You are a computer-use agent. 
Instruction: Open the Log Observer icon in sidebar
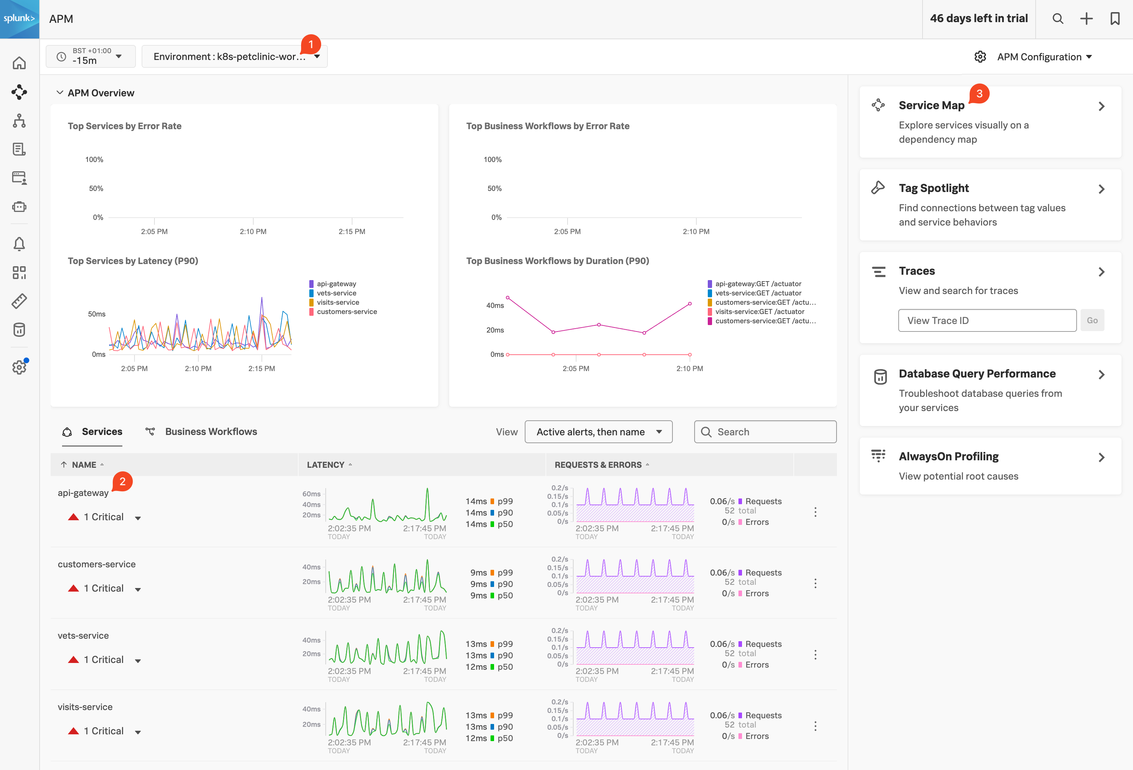point(19,149)
